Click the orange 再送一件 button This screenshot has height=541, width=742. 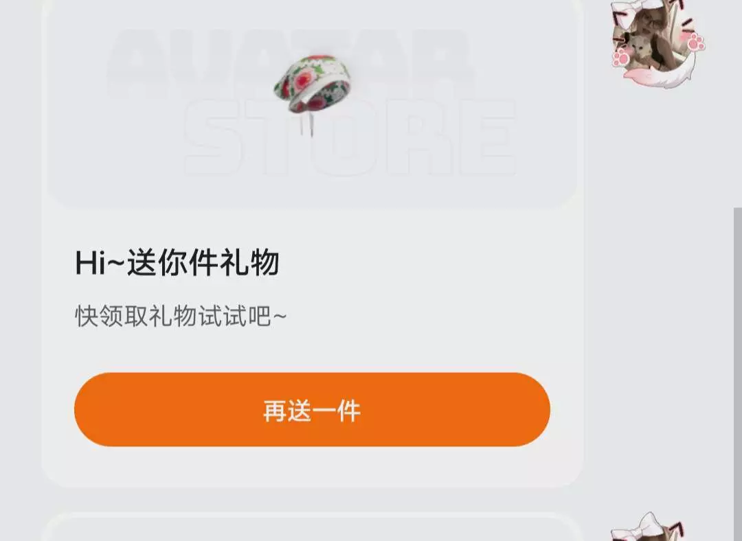[x=312, y=410]
